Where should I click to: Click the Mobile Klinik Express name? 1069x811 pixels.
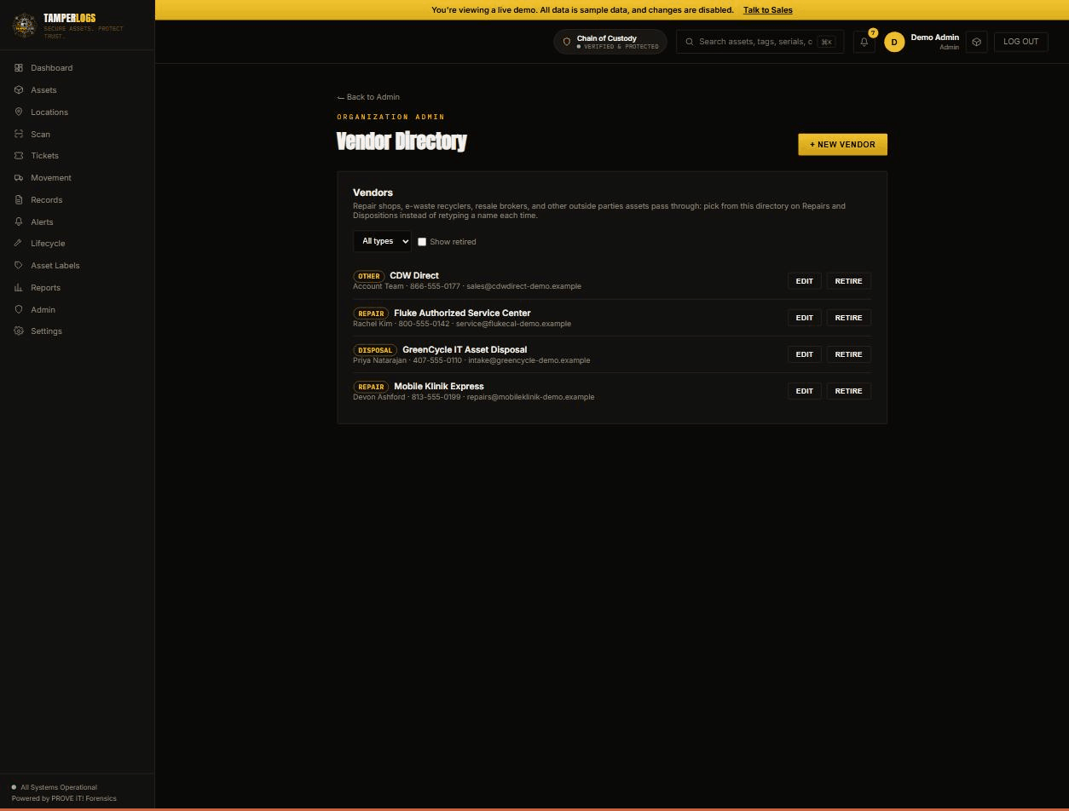click(x=439, y=387)
